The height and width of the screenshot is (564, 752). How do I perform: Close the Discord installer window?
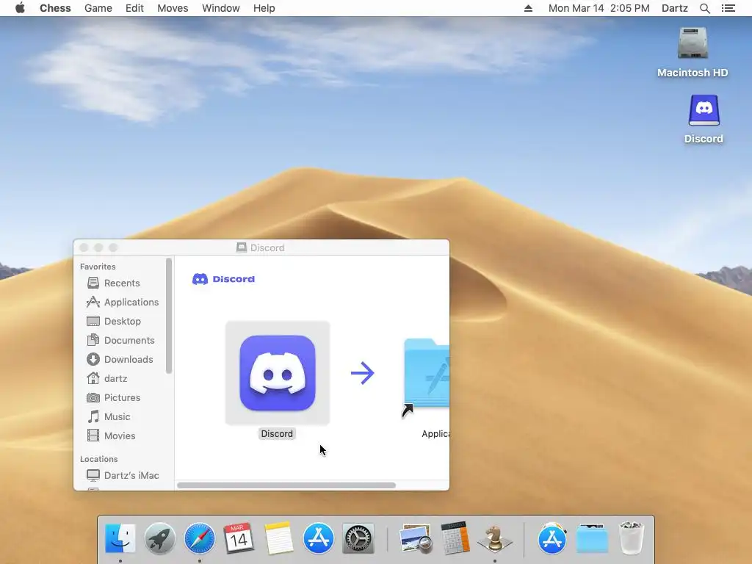[84, 247]
